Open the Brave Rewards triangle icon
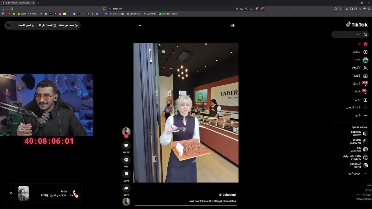Viewport: 372px width, 209px height. click(262, 9)
